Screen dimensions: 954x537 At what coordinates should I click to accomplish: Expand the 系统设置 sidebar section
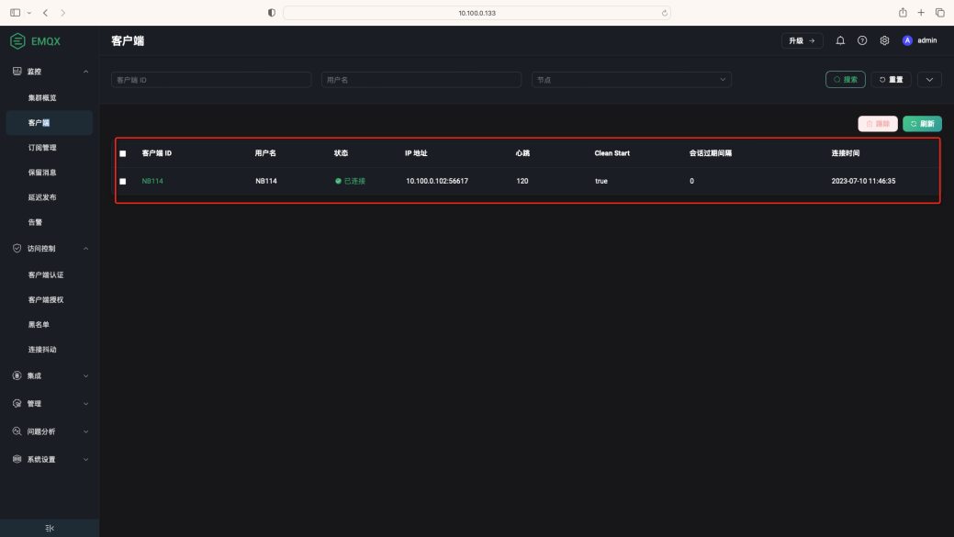50,459
